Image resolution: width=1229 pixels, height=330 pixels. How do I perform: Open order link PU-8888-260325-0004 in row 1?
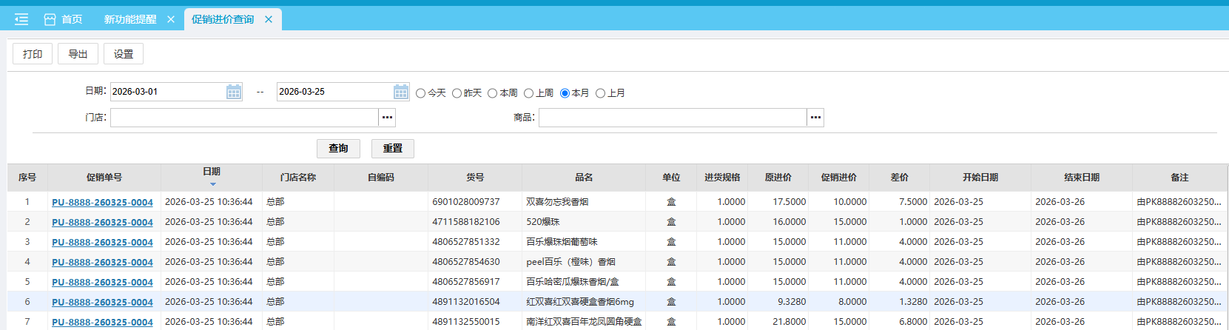point(102,202)
